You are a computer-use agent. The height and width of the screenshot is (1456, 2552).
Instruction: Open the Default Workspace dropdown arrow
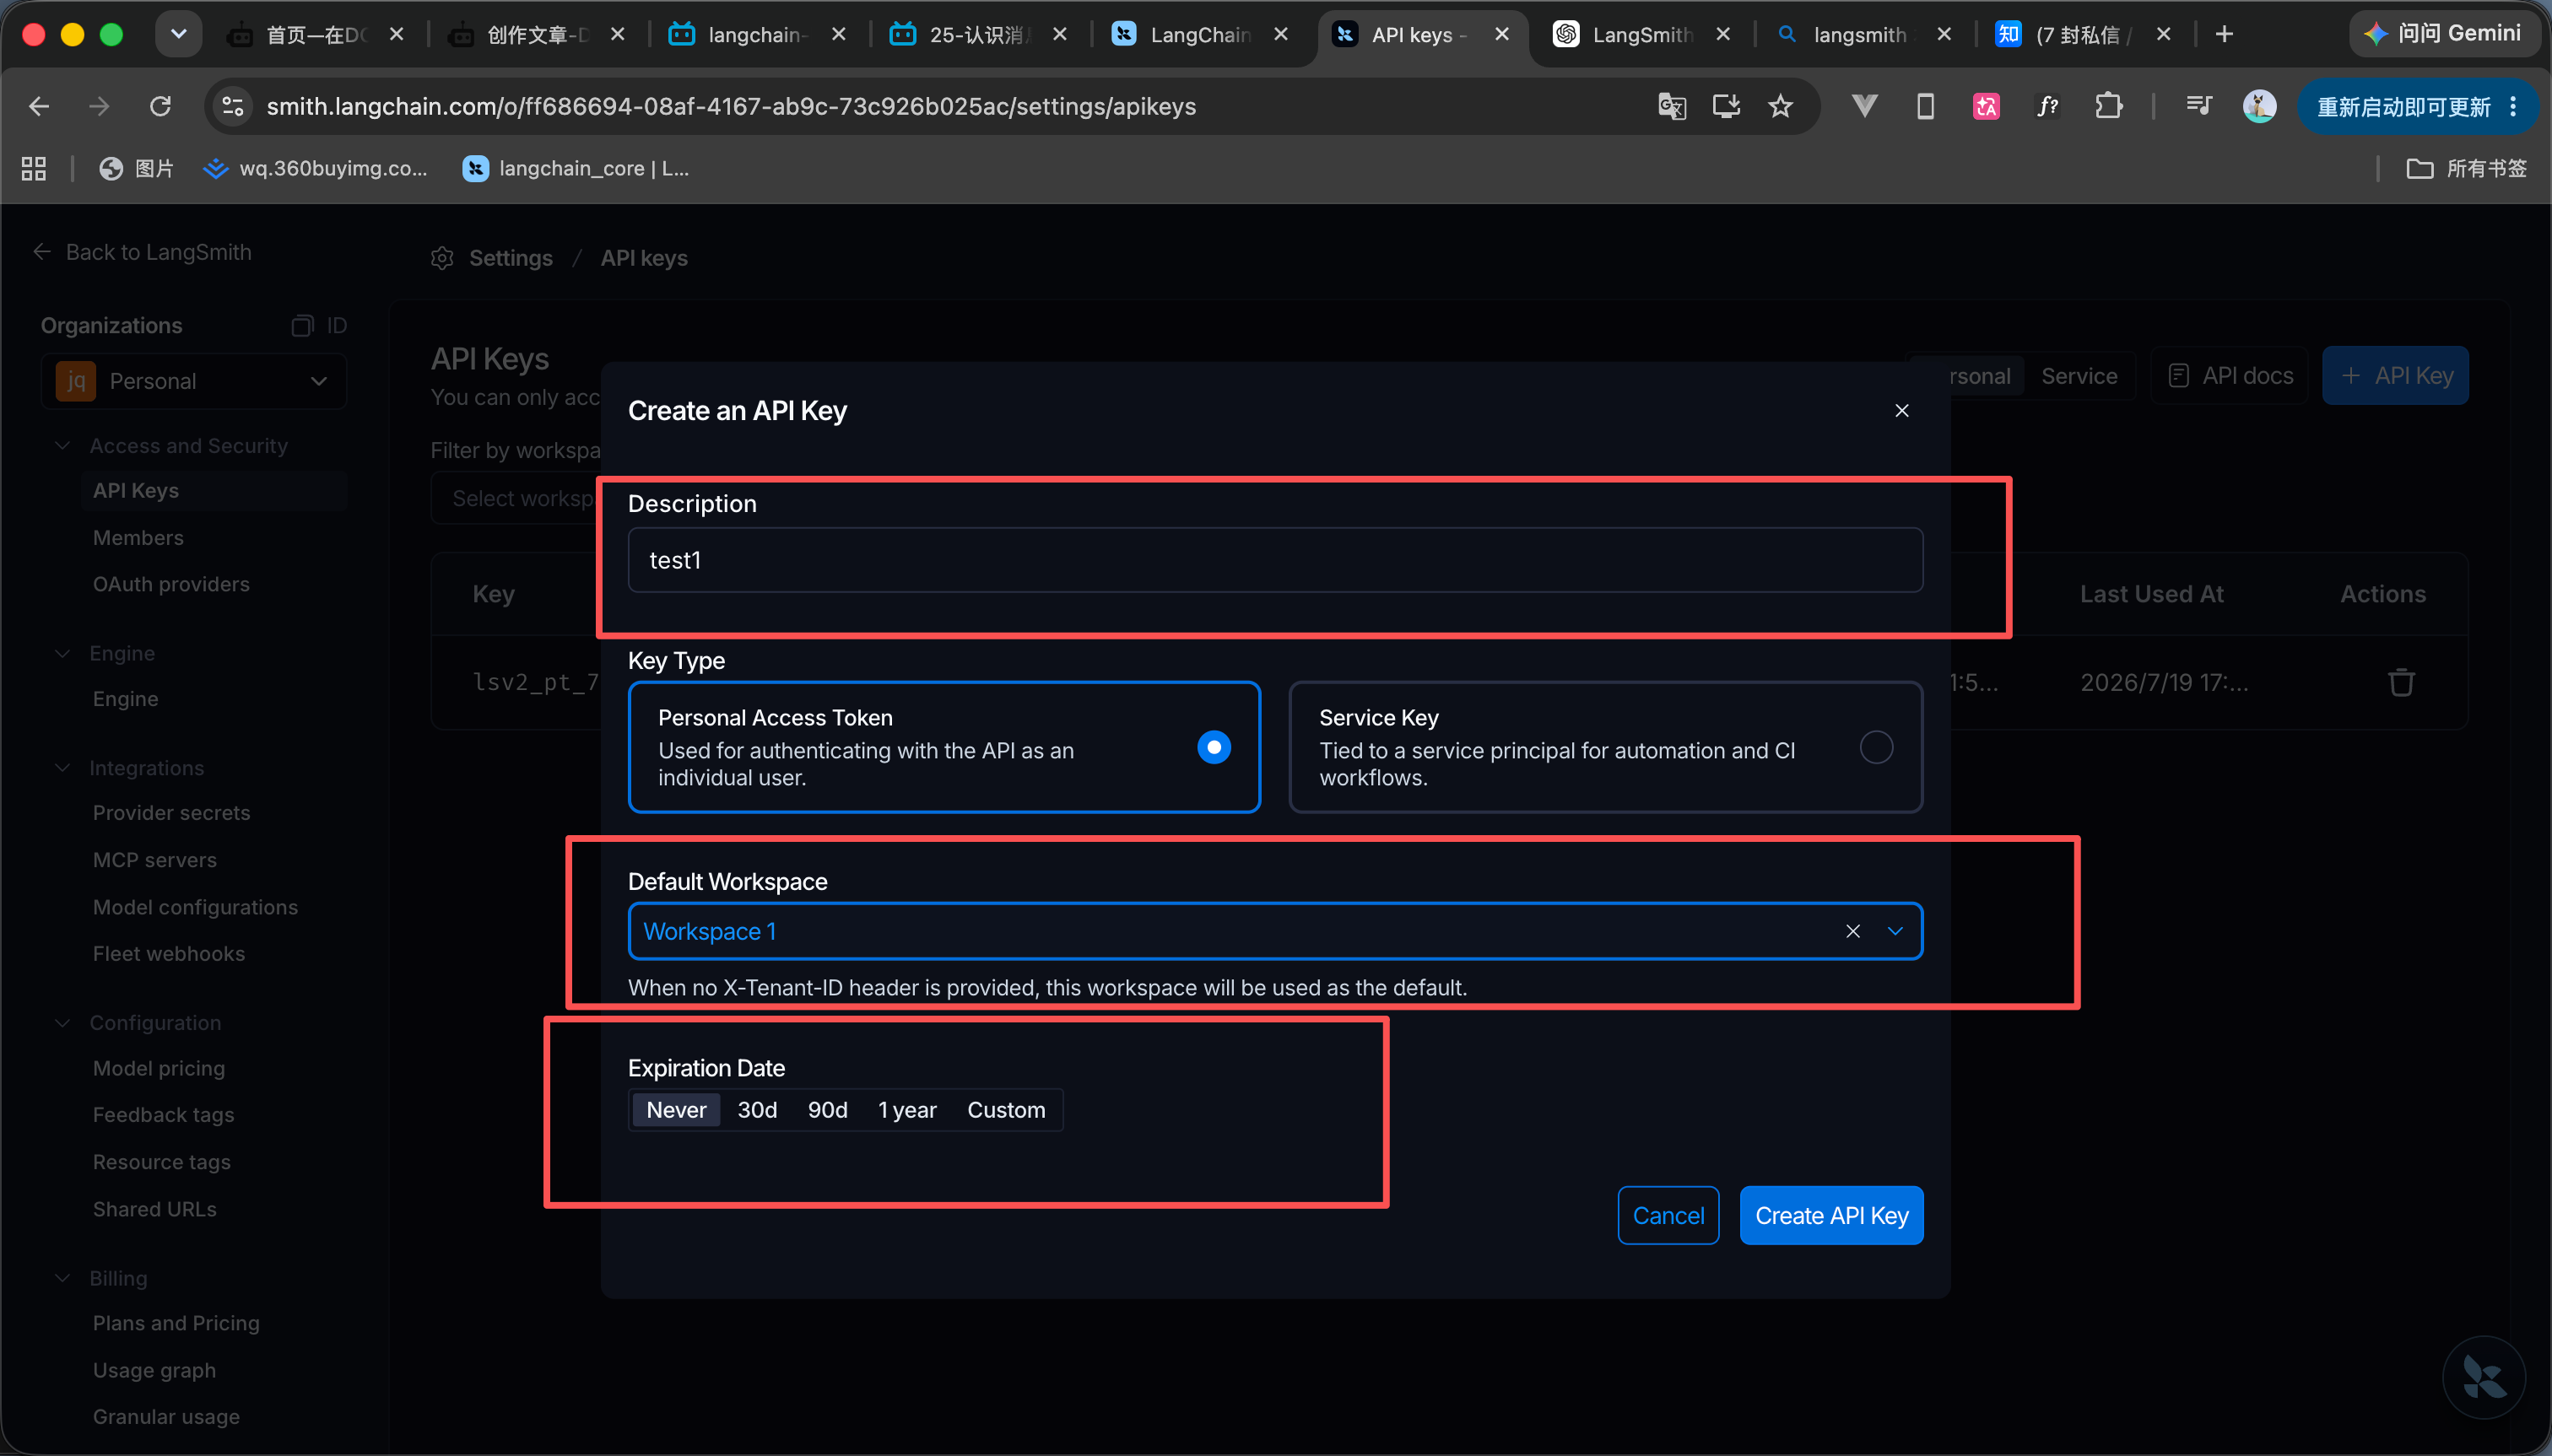(1895, 931)
